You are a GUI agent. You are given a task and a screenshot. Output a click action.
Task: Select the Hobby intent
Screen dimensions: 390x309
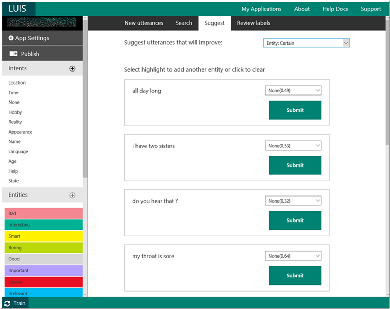pyautogui.click(x=15, y=112)
